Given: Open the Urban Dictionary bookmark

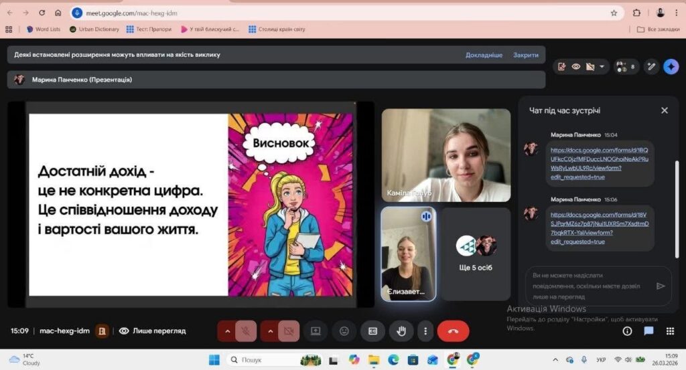Looking at the screenshot, I should (x=94, y=29).
